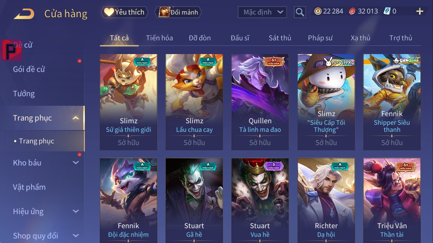
Task: Open Gói đề cử in sidebar
Action: (x=29, y=69)
